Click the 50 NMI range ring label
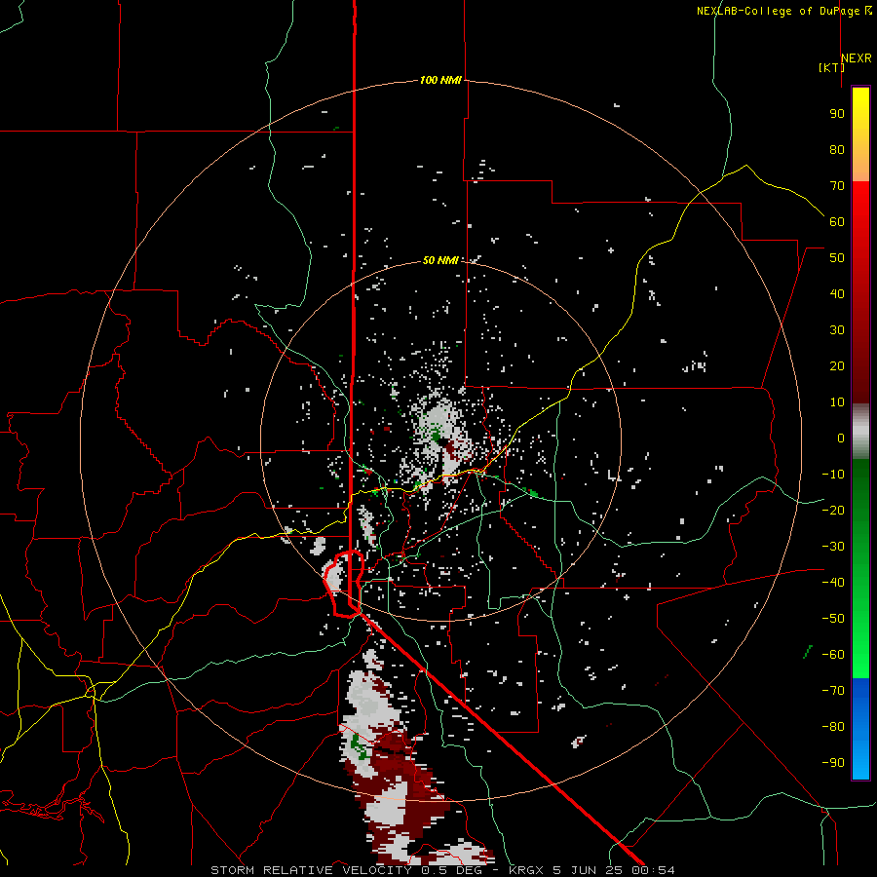877x877 pixels. [440, 260]
